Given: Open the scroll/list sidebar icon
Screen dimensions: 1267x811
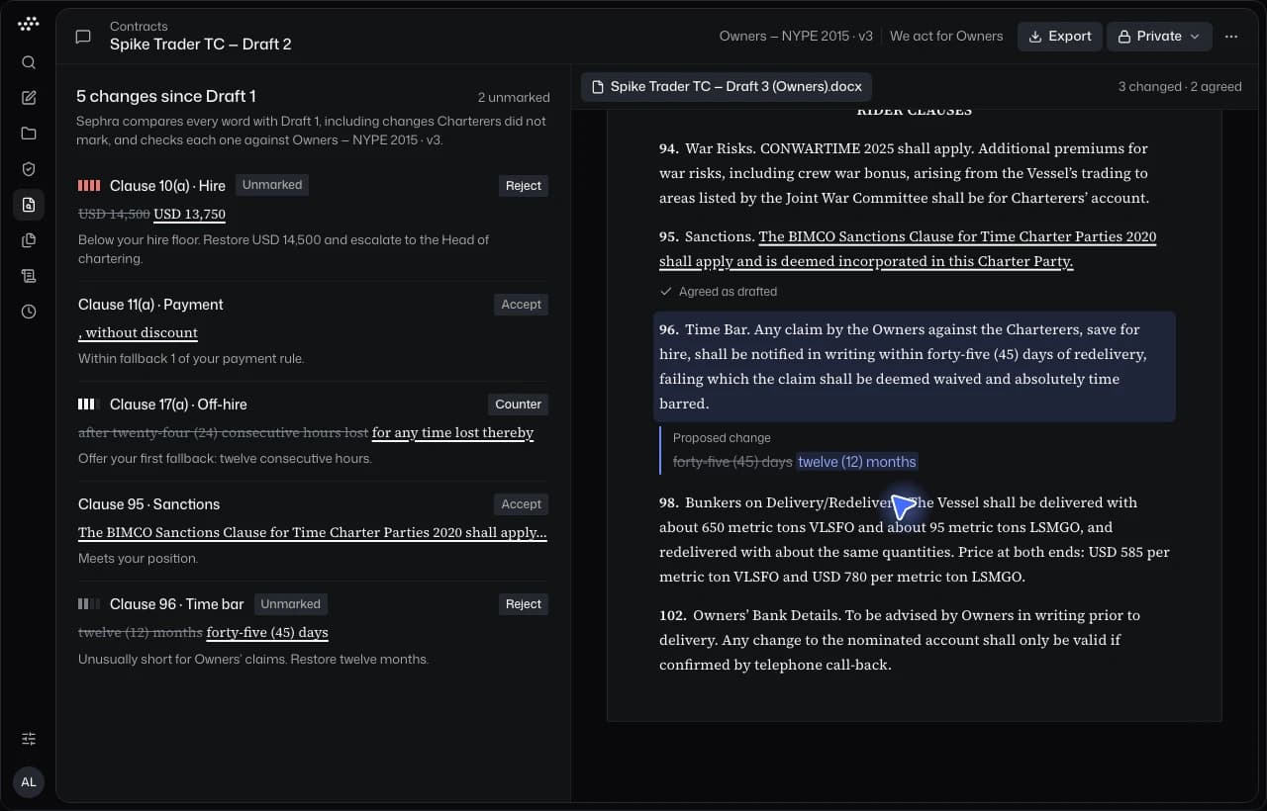Looking at the screenshot, I should tap(29, 276).
